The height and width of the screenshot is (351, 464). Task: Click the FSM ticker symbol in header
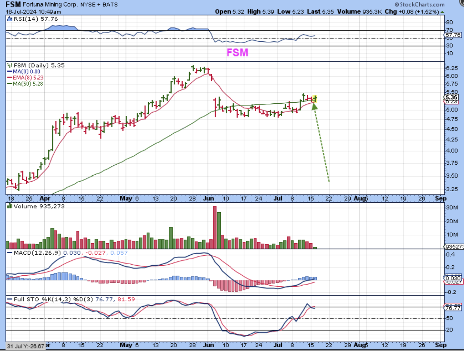pos(13,5)
